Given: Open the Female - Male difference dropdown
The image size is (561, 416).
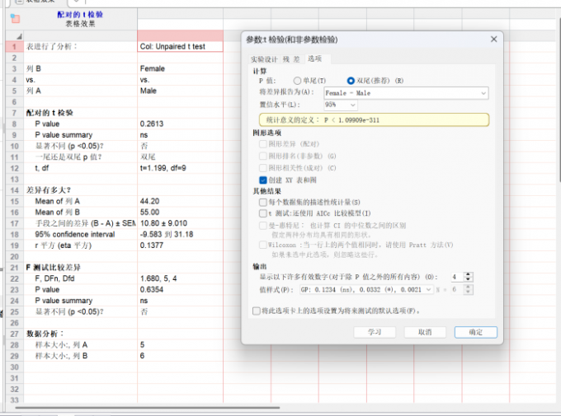Looking at the screenshot, I should click(406, 93).
